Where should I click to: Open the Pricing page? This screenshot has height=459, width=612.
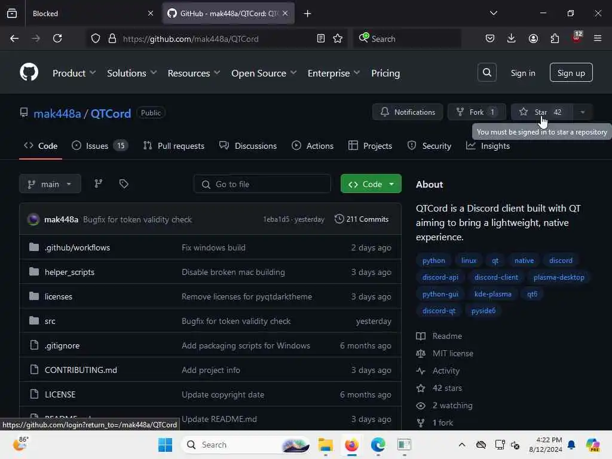point(385,73)
